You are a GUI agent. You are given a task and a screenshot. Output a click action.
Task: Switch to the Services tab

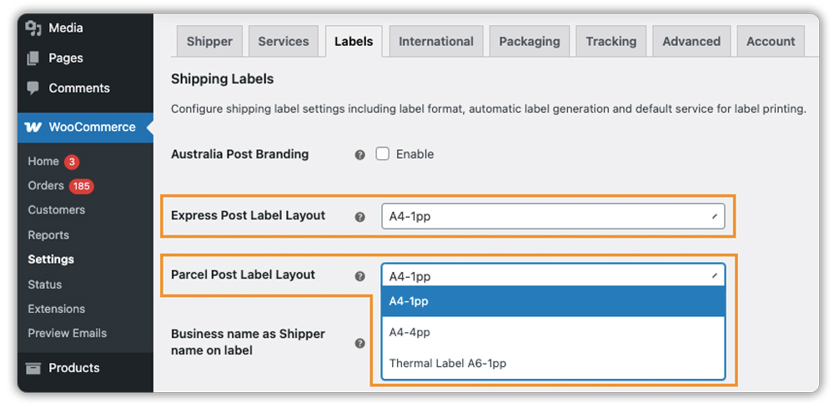pyautogui.click(x=284, y=42)
